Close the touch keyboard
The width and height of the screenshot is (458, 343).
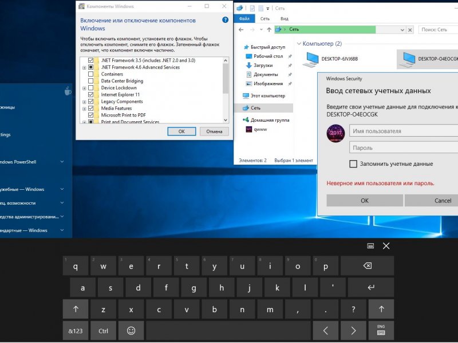[386, 246]
